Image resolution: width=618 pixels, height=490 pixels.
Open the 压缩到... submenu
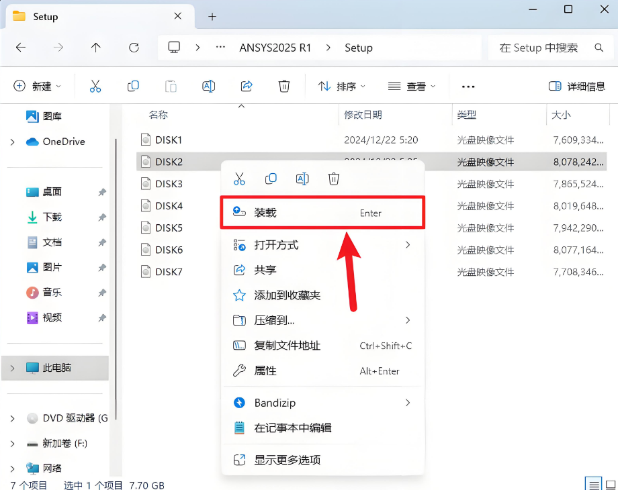click(322, 321)
